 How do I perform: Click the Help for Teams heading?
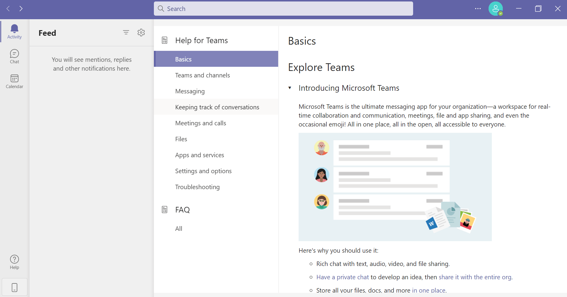[x=202, y=40]
